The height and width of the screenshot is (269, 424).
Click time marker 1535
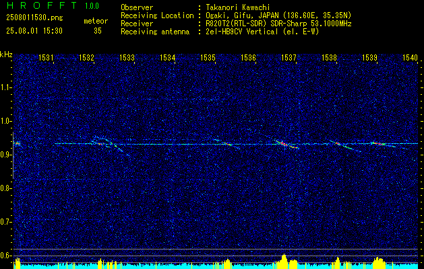point(208,57)
